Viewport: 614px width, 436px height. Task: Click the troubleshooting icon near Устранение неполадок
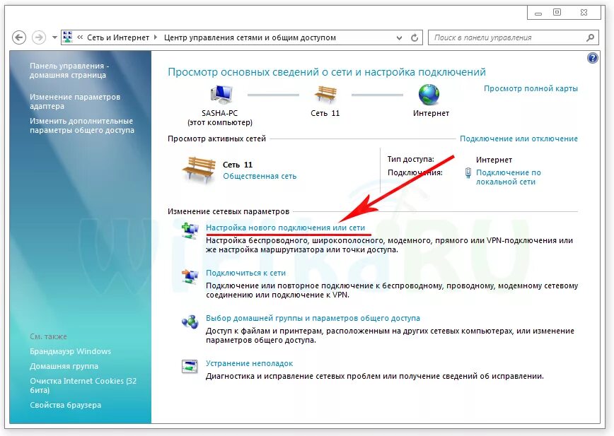[190, 367]
